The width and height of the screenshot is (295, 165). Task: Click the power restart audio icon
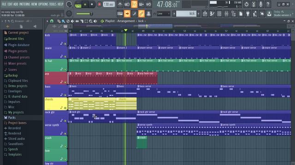pos(246,4)
